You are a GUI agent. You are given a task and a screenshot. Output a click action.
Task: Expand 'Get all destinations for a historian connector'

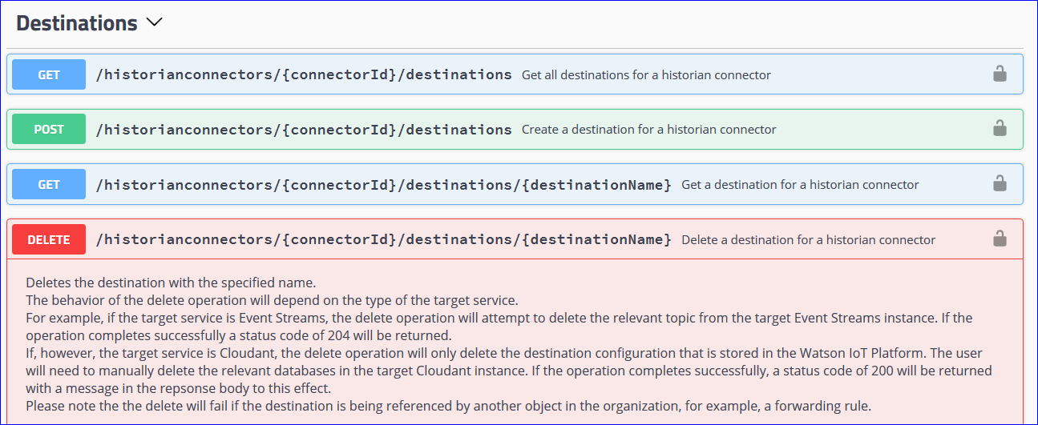(646, 74)
